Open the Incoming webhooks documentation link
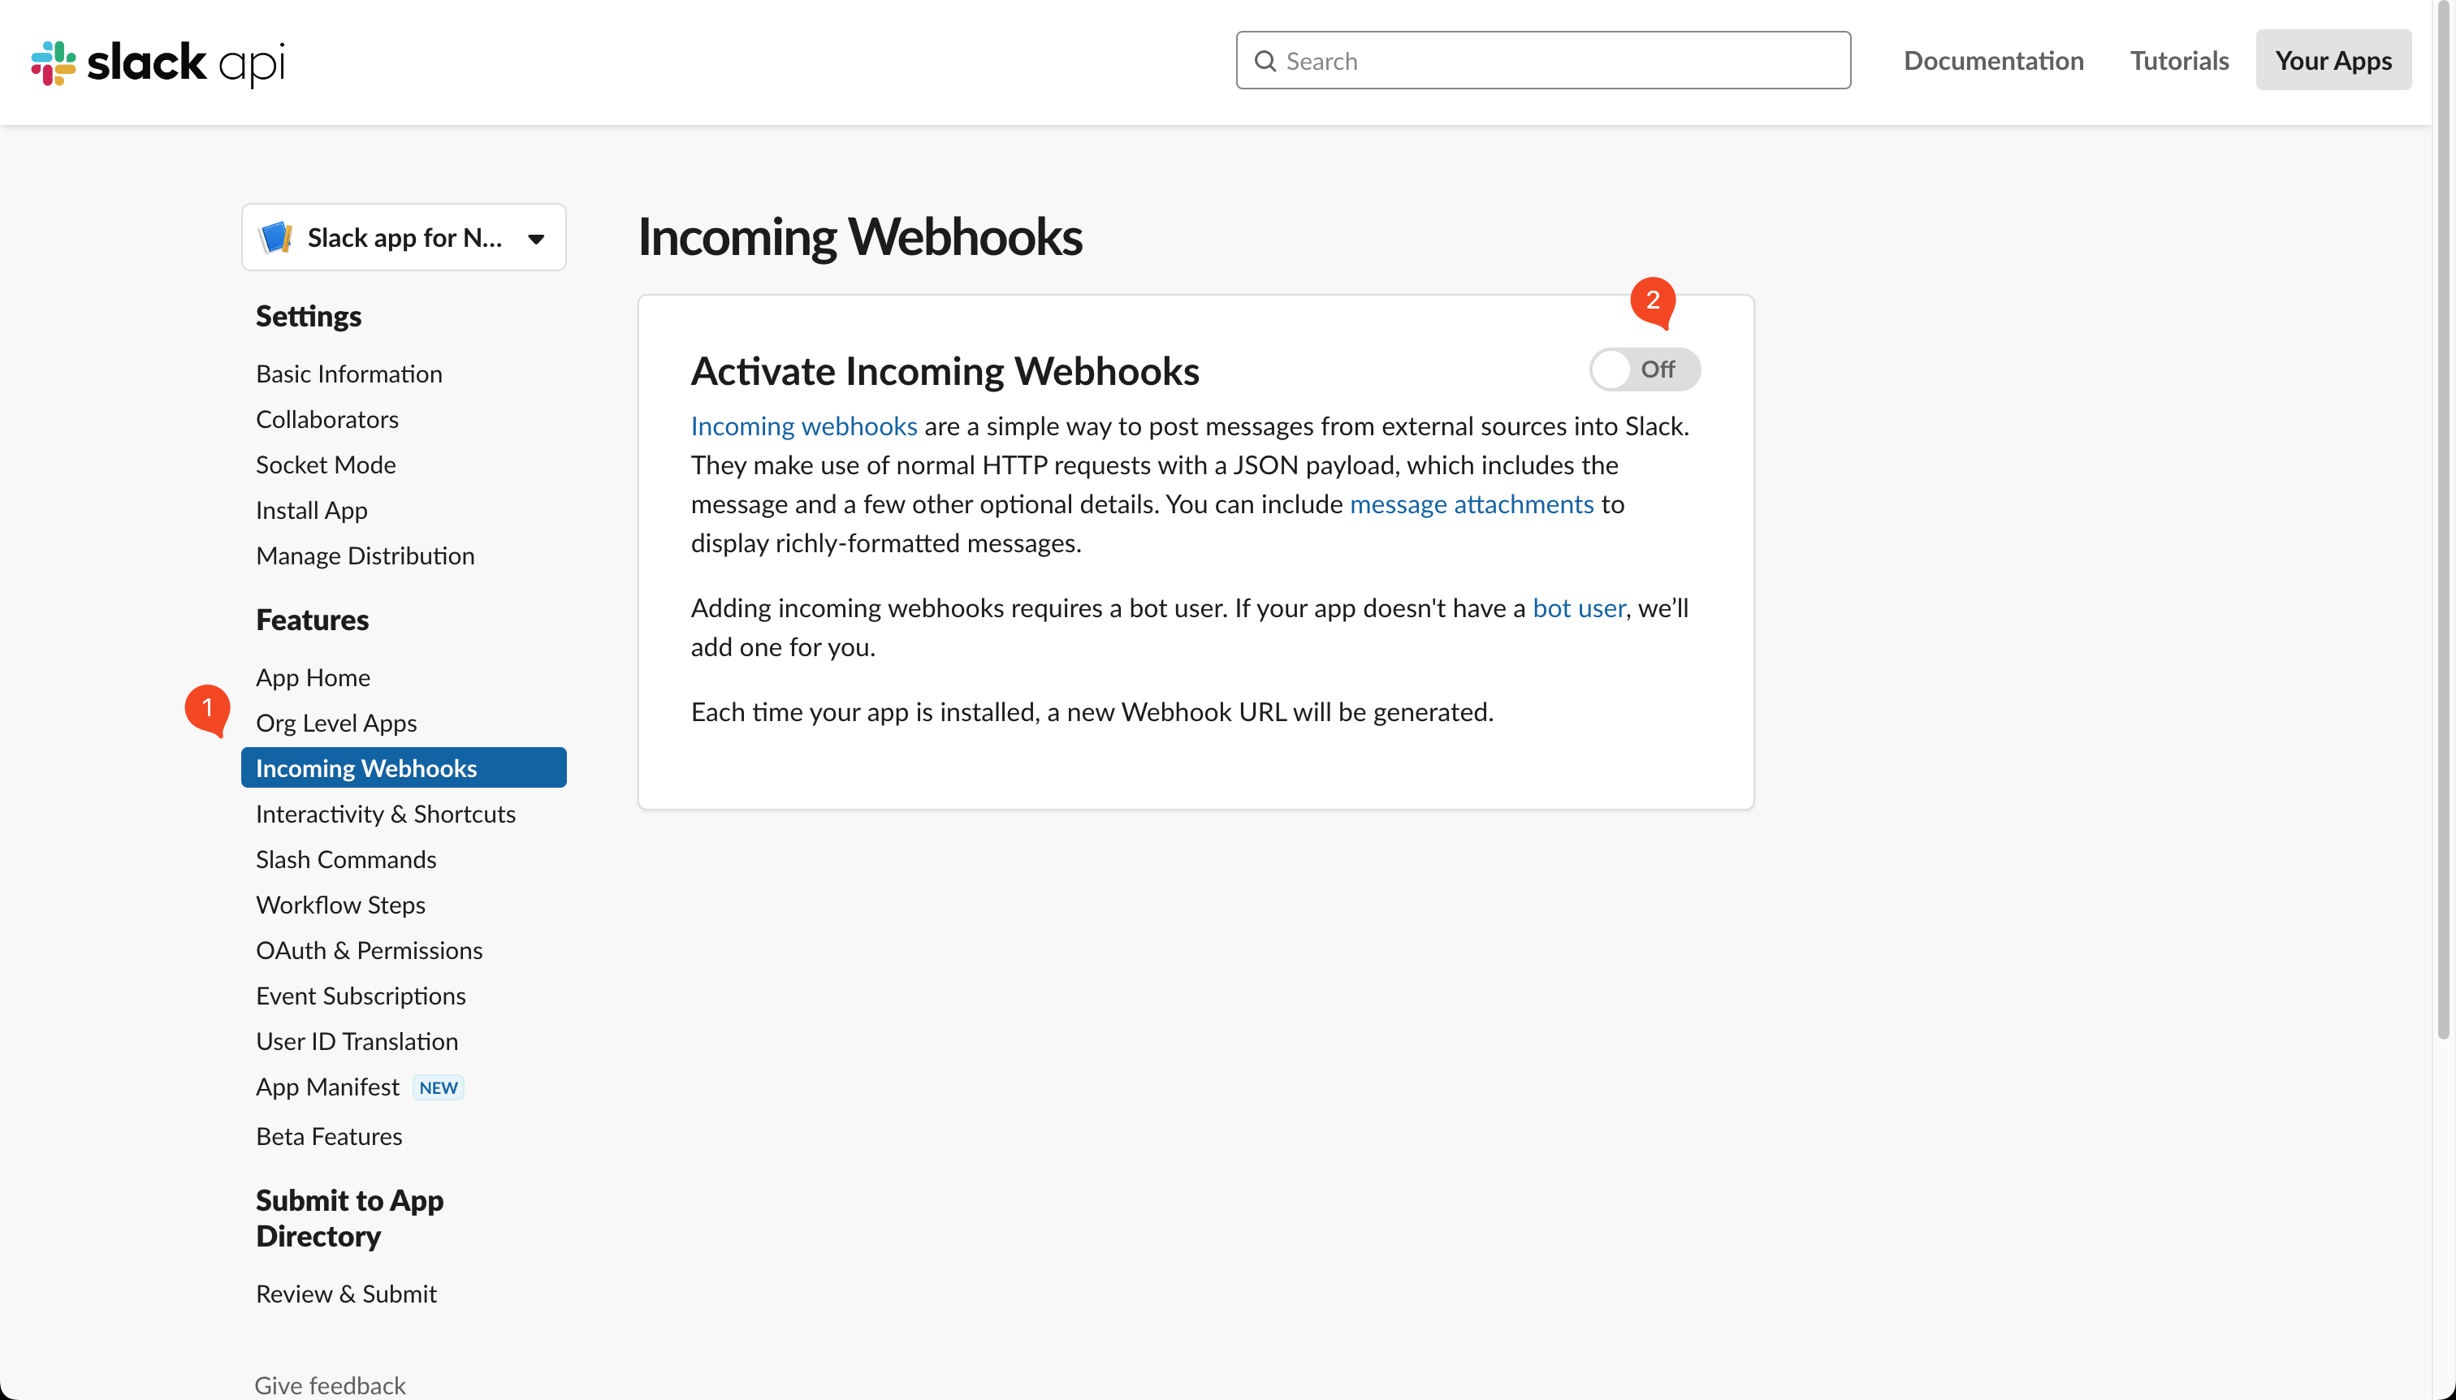Screen dimensions: 2456x1400 803,426
